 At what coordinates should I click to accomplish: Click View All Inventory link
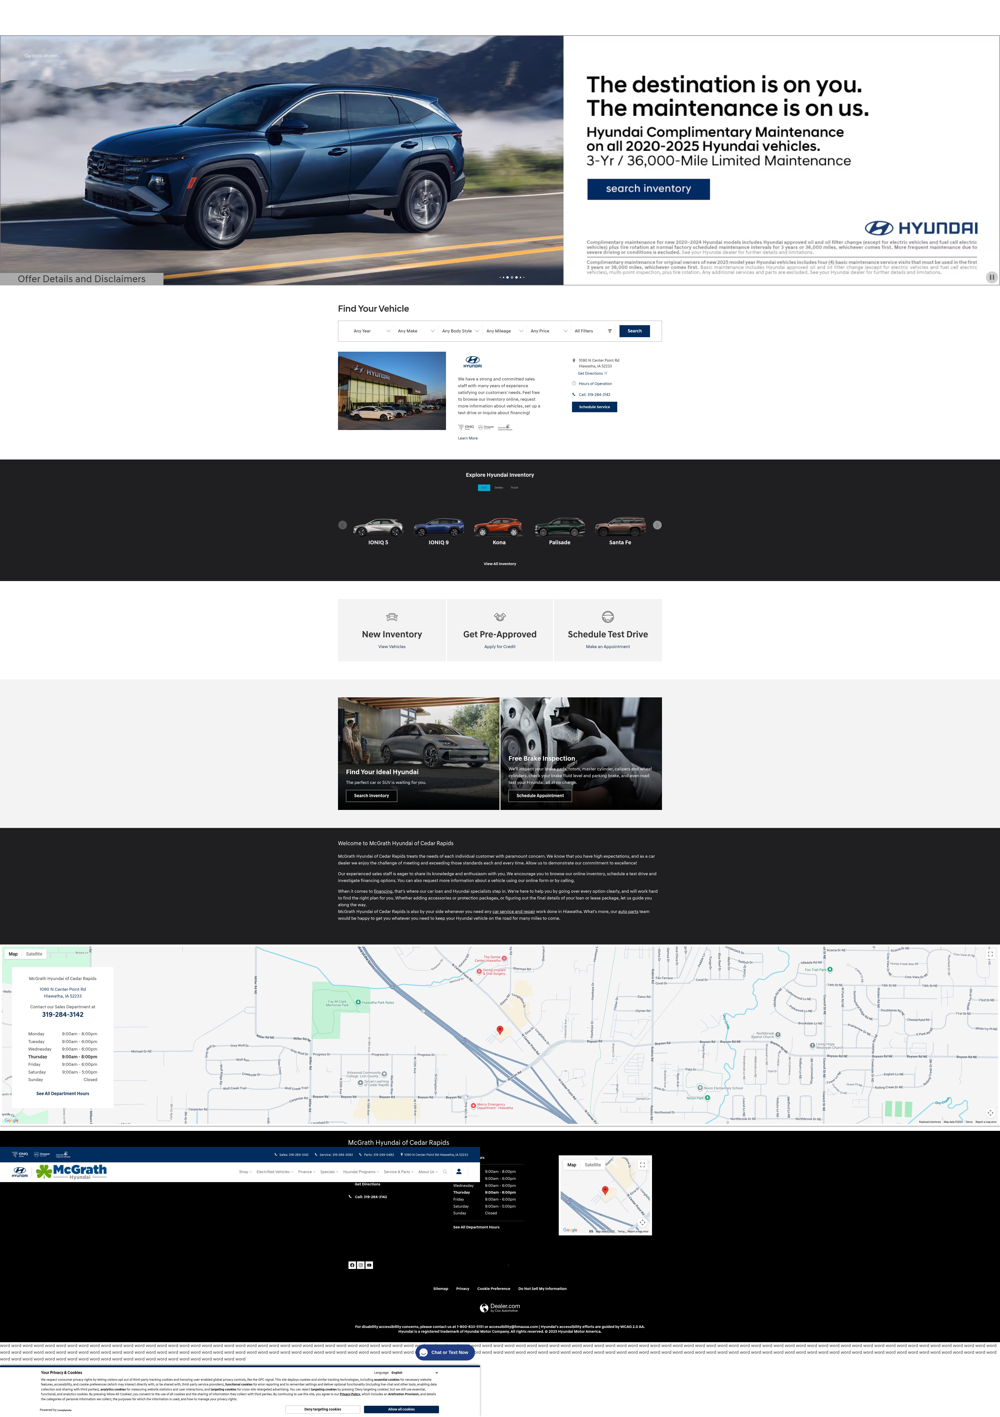[500, 564]
